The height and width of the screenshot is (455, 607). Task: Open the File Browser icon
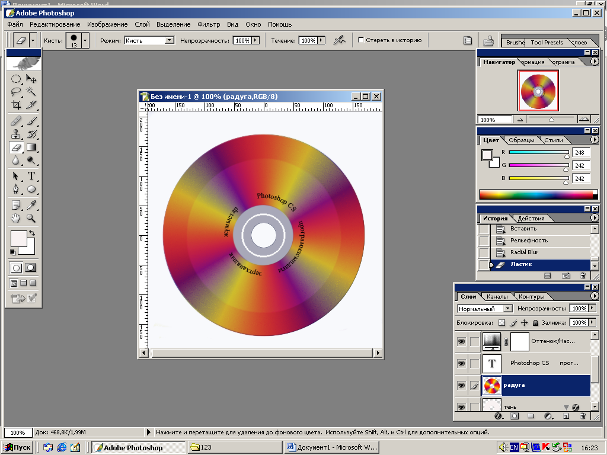click(488, 41)
